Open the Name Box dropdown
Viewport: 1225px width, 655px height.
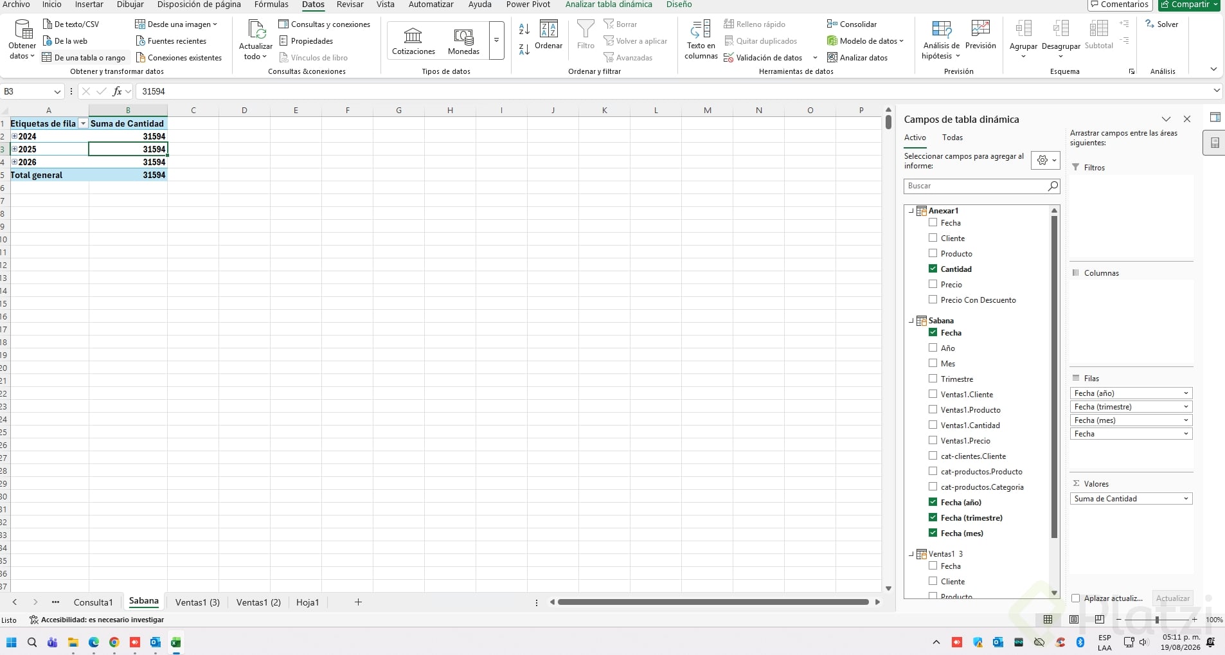click(x=57, y=92)
